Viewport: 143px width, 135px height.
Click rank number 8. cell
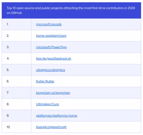click(x=16, y=104)
